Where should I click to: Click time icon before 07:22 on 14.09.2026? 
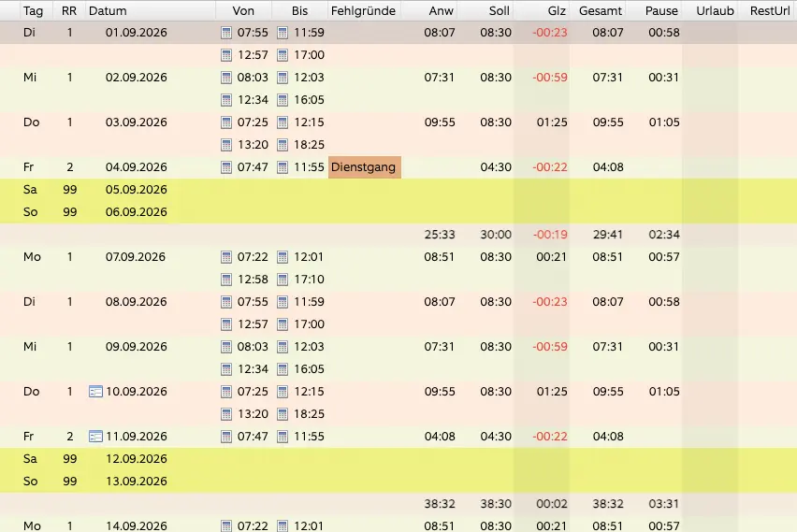(226, 525)
